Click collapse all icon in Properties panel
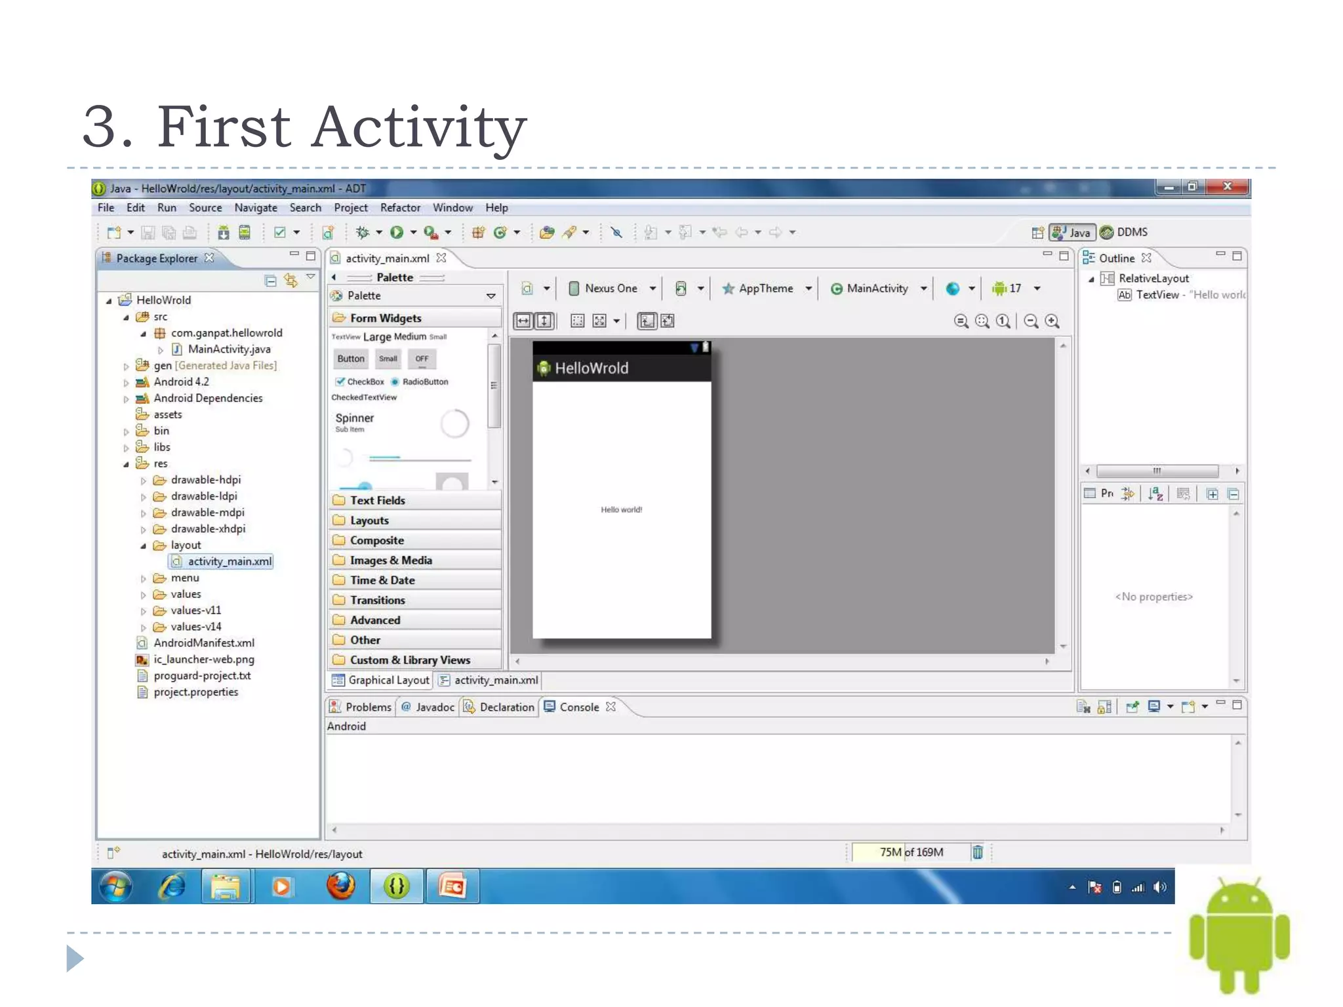The width and height of the screenshot is (1343, 1007). point(1233,494)
